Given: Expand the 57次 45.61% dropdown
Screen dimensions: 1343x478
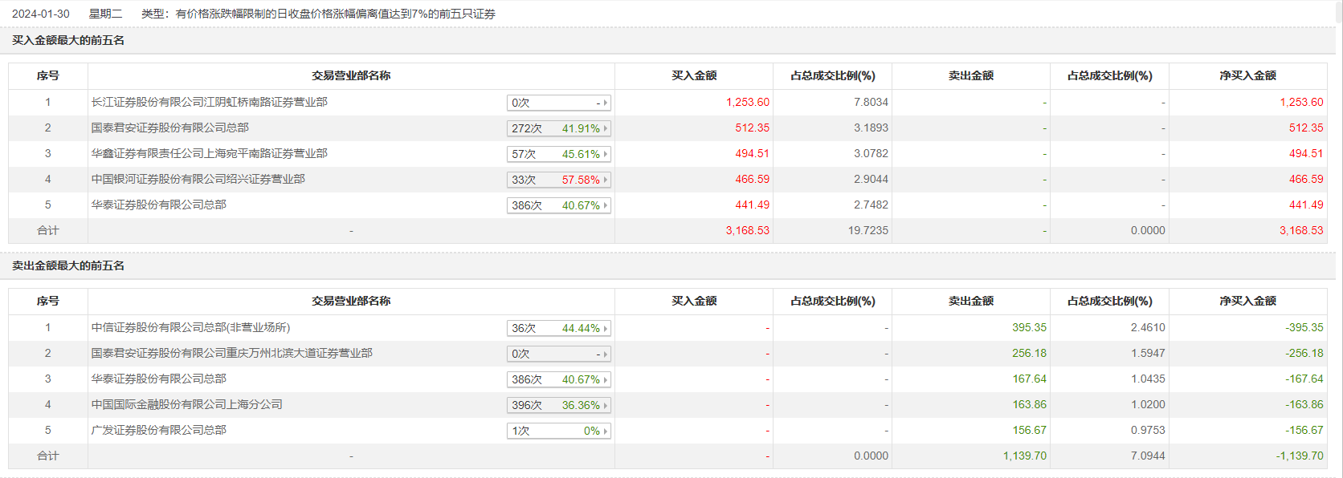Looking at the screenshot, I should [559, 154].
